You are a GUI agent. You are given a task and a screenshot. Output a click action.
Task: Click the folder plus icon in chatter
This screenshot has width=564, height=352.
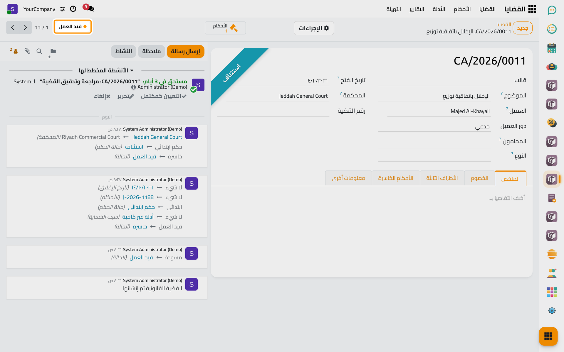pos(52,53)
